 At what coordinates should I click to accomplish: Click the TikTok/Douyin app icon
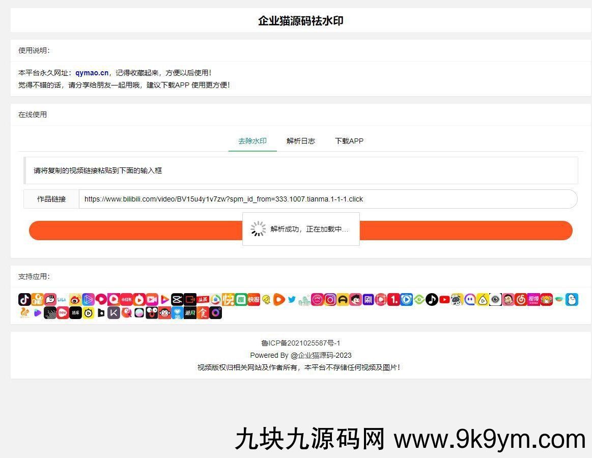(24, 300)
